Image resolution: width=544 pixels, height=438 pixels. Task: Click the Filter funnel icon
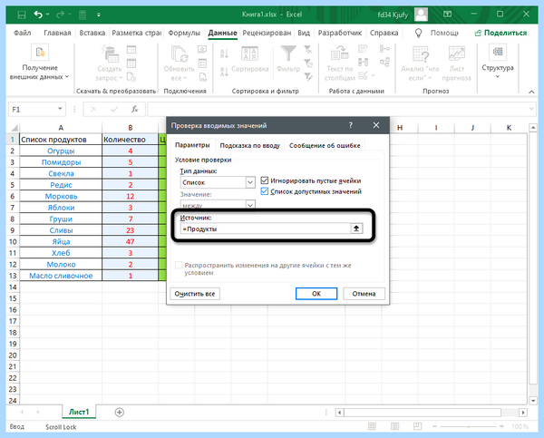click(288, 54)
